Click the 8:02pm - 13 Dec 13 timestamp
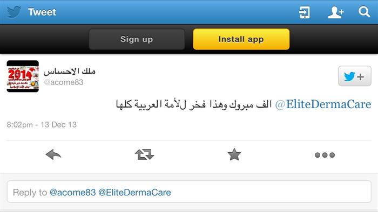This screenshot has width=378, height=212. (x=42, y=125)
